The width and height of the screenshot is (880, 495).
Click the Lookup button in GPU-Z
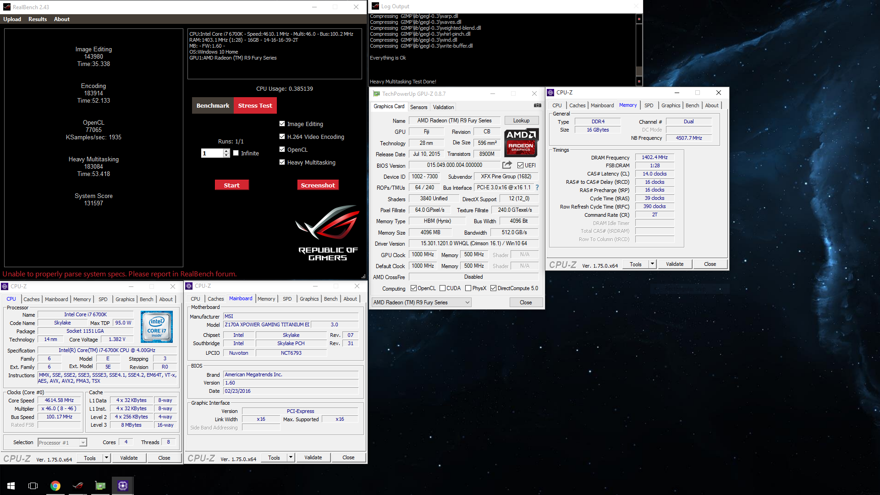pos(521,121)
